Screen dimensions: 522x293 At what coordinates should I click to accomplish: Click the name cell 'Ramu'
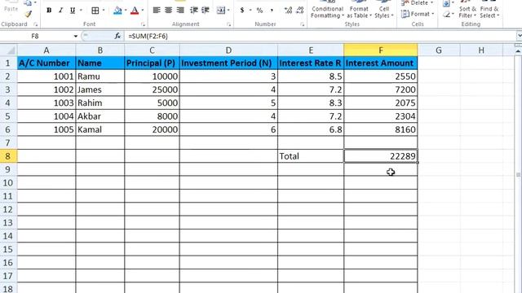[x=100, y=77]
